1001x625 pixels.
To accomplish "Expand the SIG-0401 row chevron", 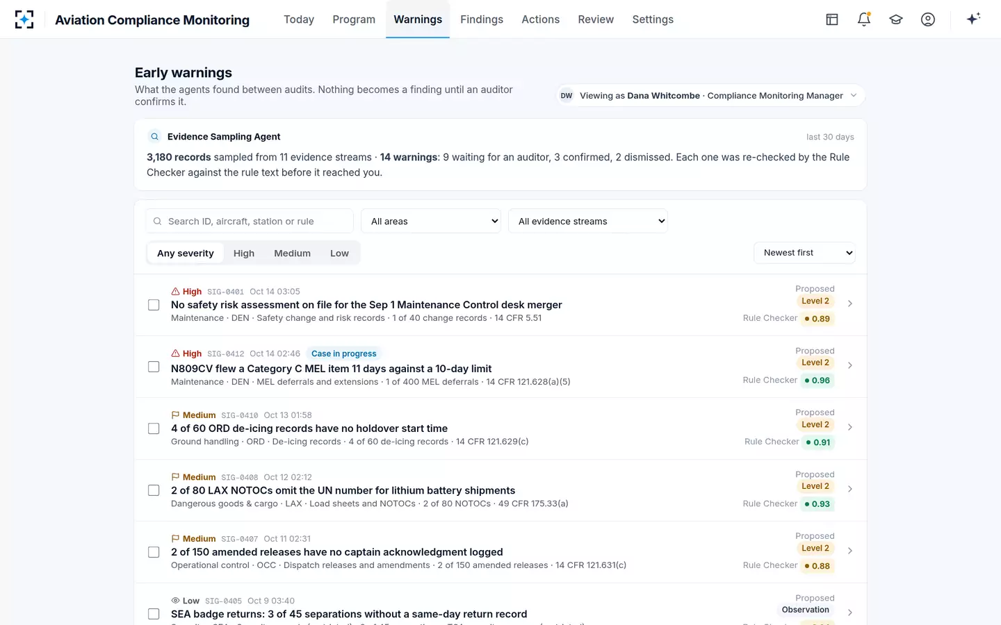I will click(x=850, y=303).
